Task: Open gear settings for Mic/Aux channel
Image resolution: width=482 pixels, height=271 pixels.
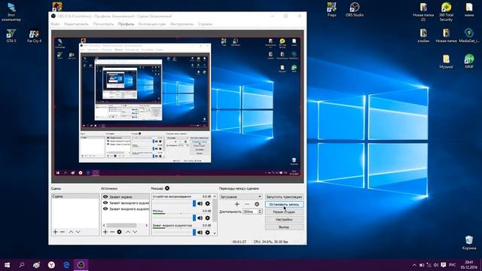Action: (x=208, y=218)
